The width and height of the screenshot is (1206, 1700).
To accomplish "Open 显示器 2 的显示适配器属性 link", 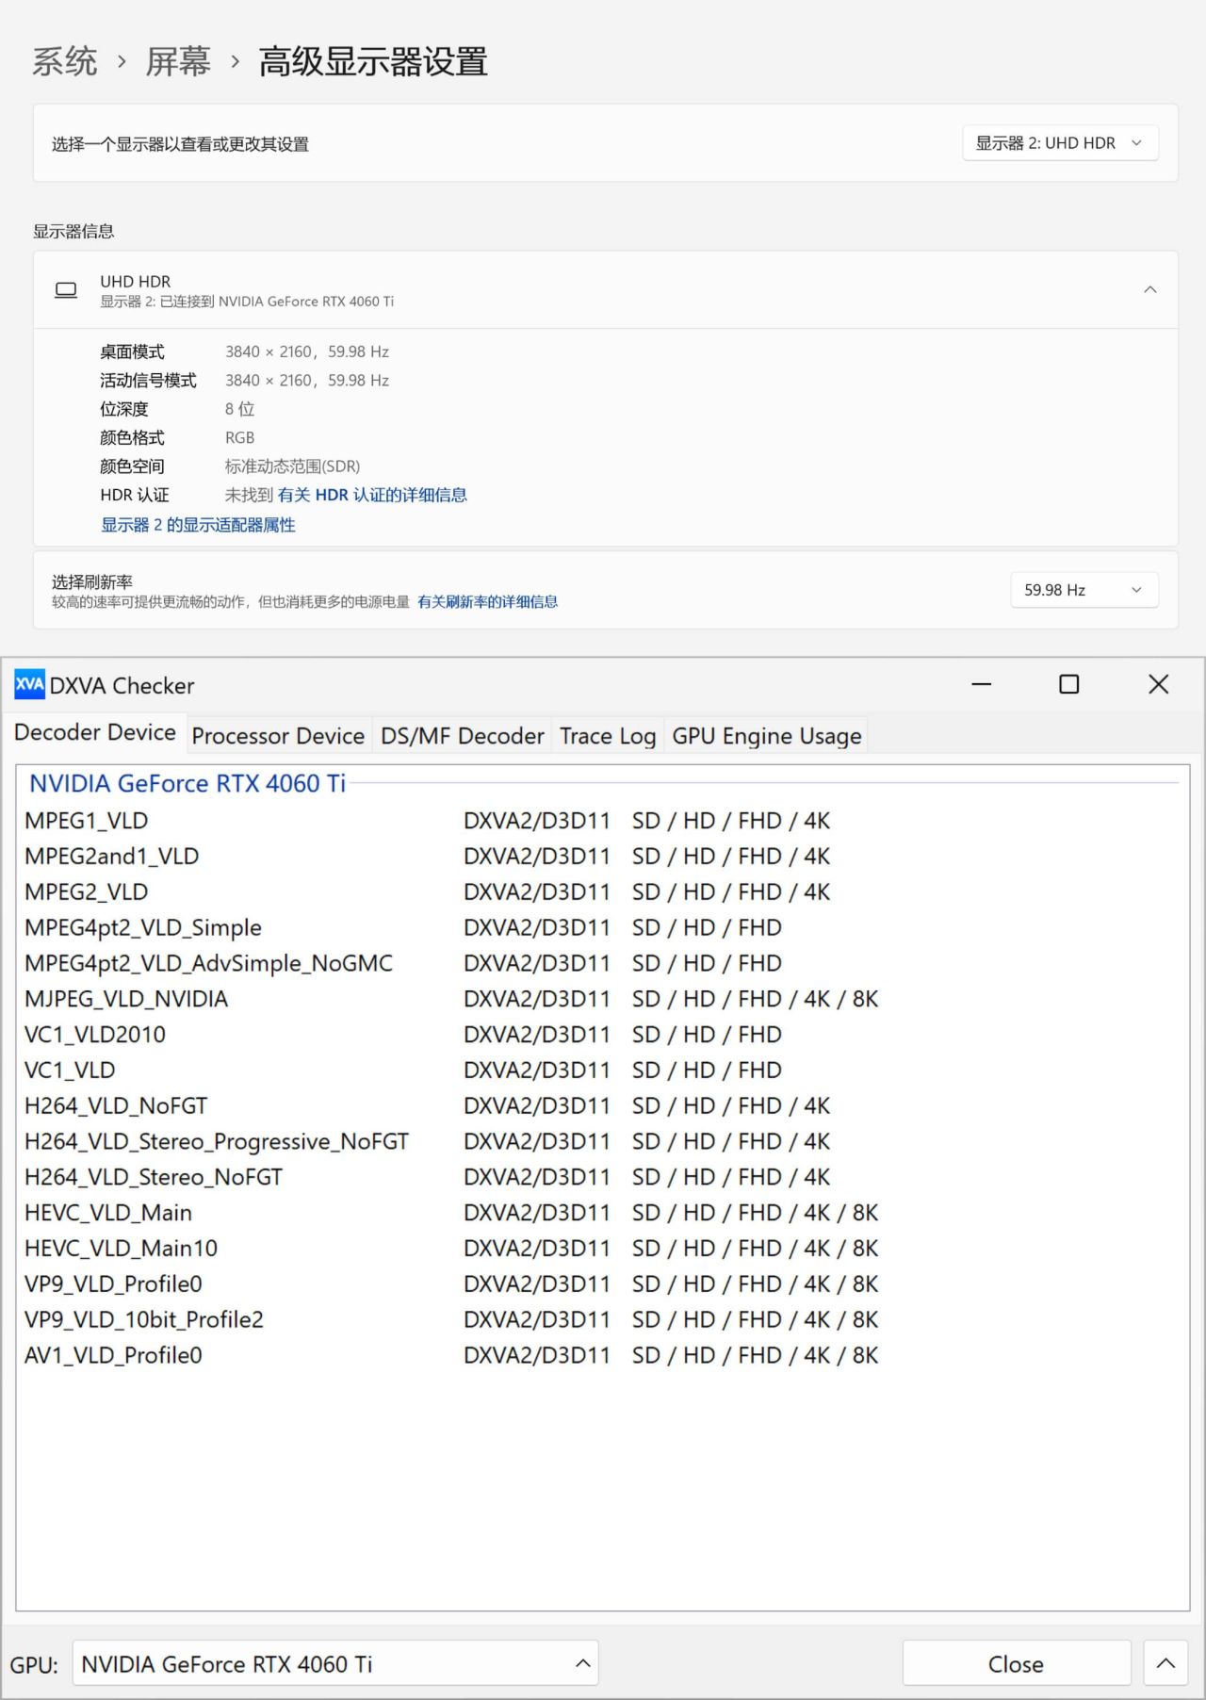I will pos(198,525).
